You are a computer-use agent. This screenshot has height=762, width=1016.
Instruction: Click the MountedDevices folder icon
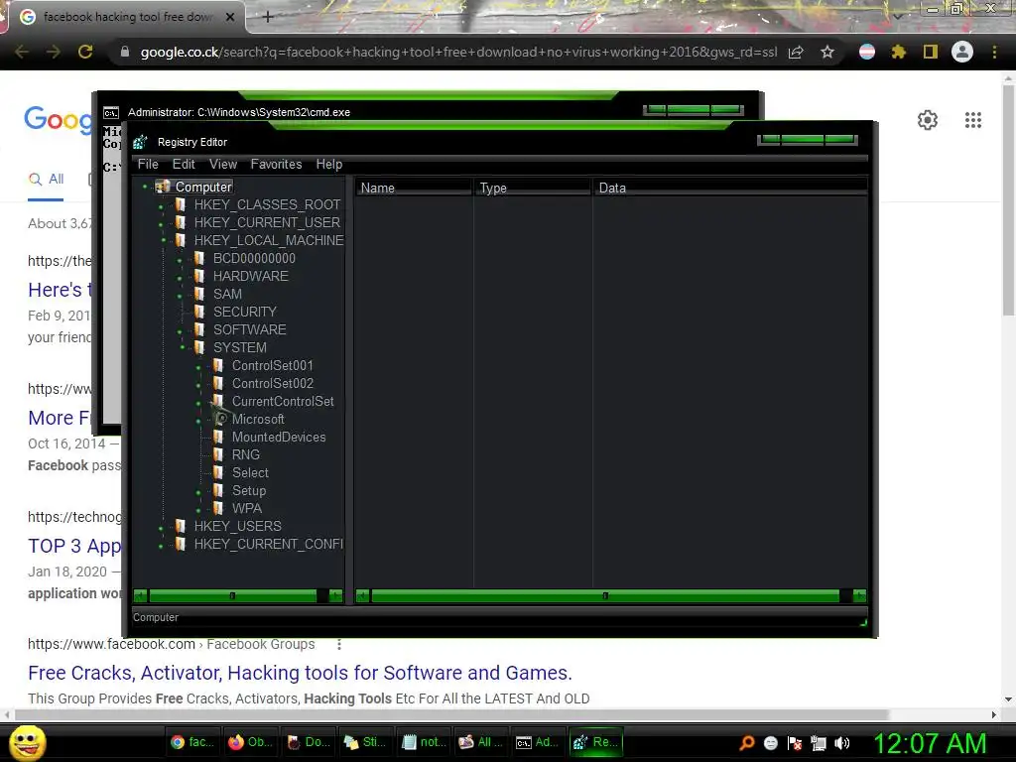tap(218, 437)
